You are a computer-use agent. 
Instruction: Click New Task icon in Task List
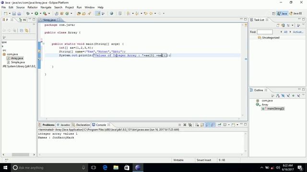(x=278, y=25)
